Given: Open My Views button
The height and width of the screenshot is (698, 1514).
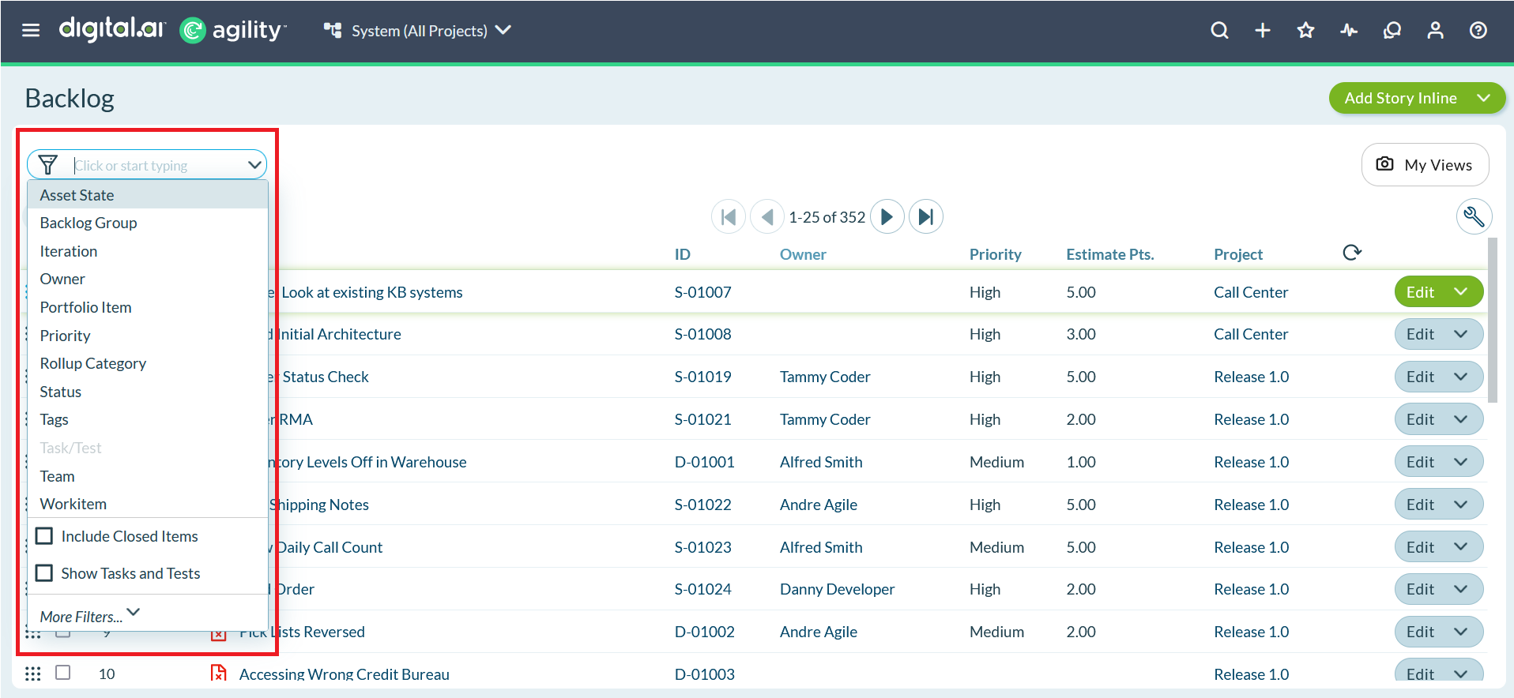Looking at the screenshot, I should (x=1425, y=164).
